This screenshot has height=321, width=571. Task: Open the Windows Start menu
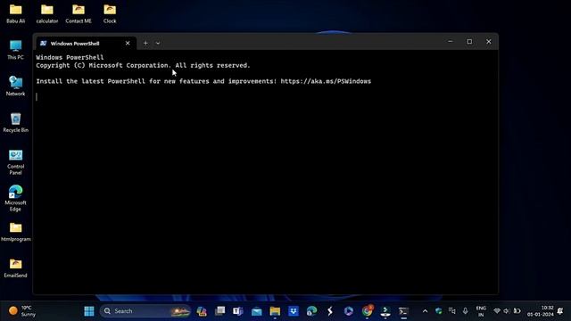[x=89, y=311]
